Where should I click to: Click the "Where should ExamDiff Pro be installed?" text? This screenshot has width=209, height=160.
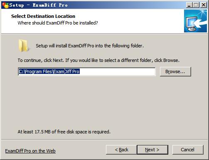(58, 23)
